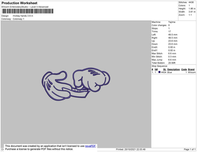The image size is (197, 152).
Task: Select the Zoom value 1:1
Action: click(190, 15)
